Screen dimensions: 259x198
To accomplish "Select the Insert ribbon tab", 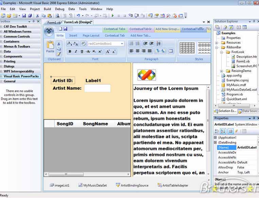I will click(73, 35).
